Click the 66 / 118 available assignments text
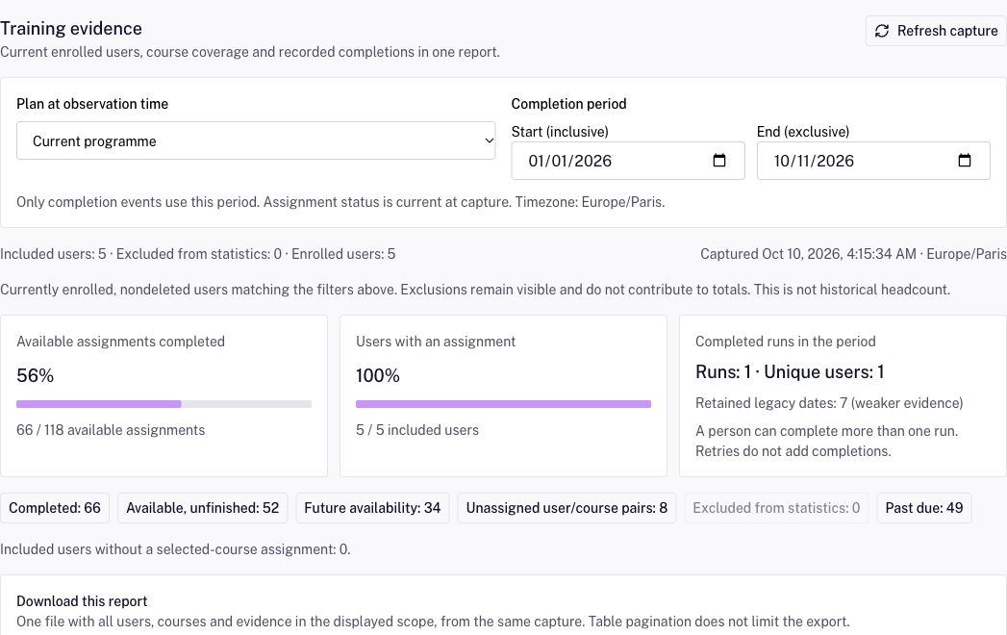 [x=111, y=430]
